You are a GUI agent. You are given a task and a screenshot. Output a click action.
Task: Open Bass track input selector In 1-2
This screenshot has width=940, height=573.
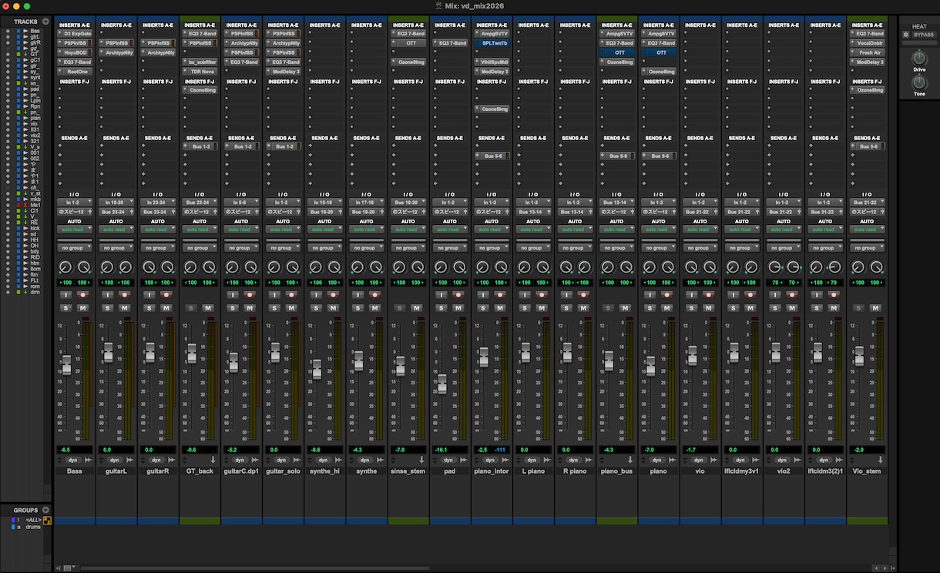[75, 202]
